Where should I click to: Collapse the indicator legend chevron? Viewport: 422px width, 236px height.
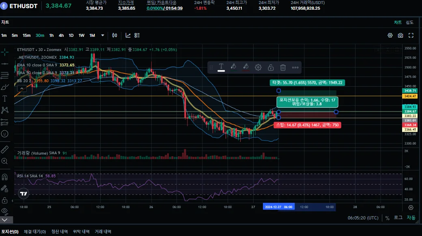[22, 88]
